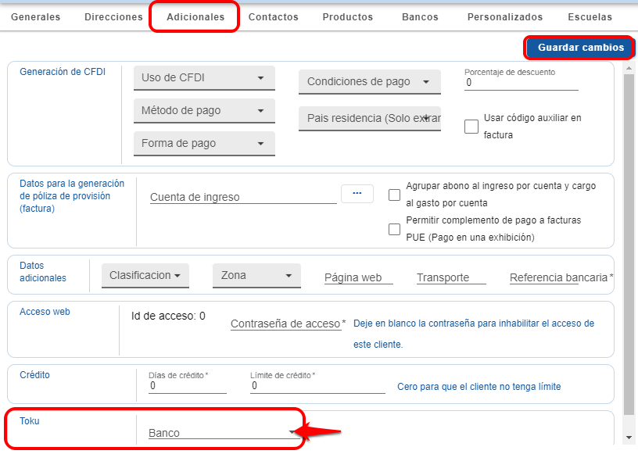Open the Banco dropdown in the Toku section

221,431
